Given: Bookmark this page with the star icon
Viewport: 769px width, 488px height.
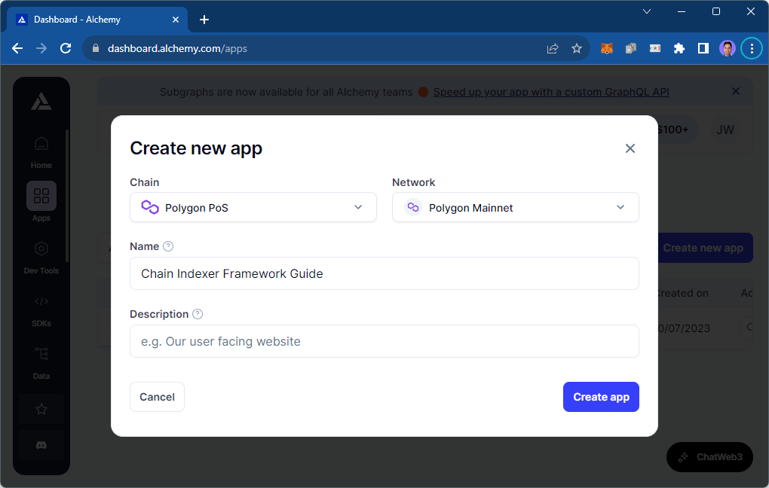Looking at the screenshot, I should tap(577, 48).
